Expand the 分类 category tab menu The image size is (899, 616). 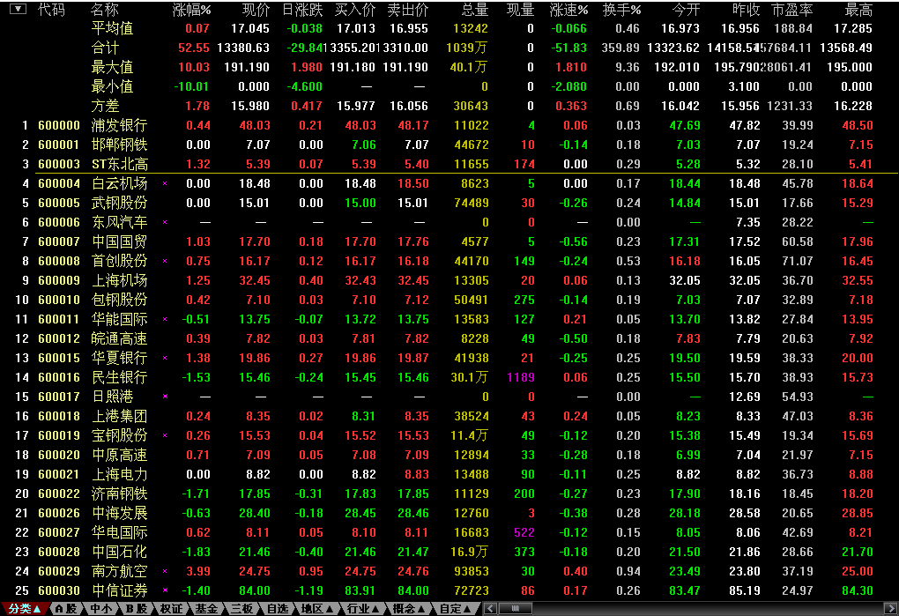(x=24, y=608)
